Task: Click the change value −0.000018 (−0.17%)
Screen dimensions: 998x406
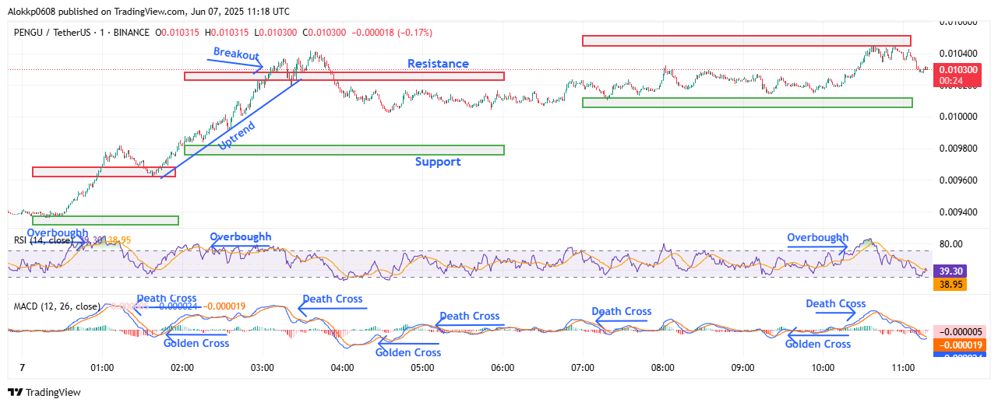Action: [x=391, y=33]
